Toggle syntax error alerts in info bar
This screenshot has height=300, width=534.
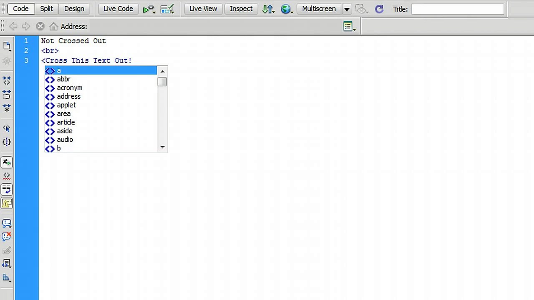7,203
